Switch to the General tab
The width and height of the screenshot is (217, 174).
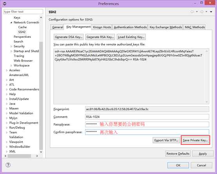pyautogui.click(x=58, y=27)
